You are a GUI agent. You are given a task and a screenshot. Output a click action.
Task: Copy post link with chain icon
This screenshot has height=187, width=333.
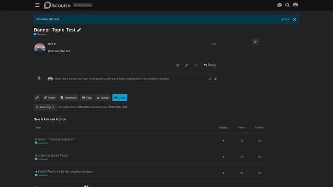pyautogui.click(x=178, y=65)
